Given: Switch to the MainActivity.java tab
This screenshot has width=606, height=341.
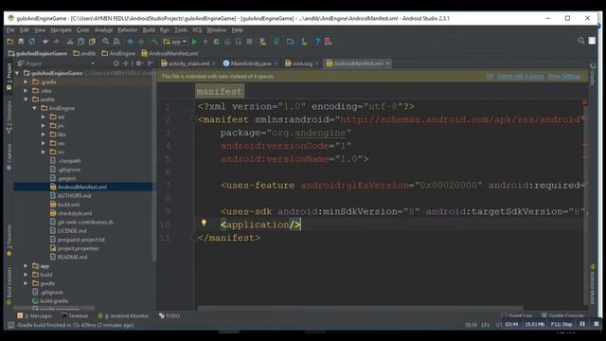Looking at the screenshot, I should 250,63.
